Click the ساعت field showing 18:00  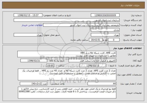50,66
